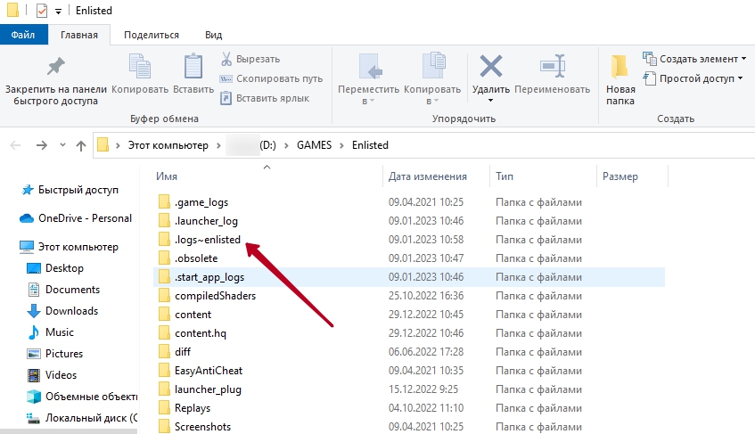Go forward with the right arrow
Viewport: 755px width, 434px height.
coord(42,145)
